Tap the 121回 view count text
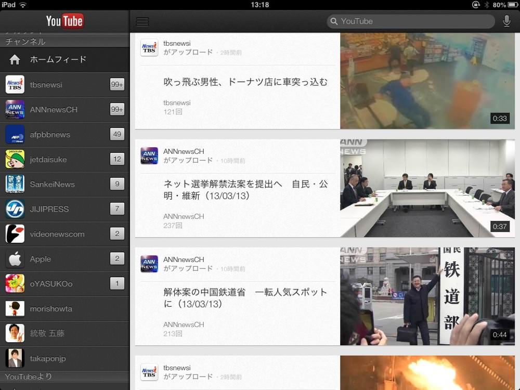520x390 pixels. pyautogui.click(x=173, y=112)
